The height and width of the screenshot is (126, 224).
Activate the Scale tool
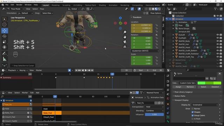tap(5, 42)
